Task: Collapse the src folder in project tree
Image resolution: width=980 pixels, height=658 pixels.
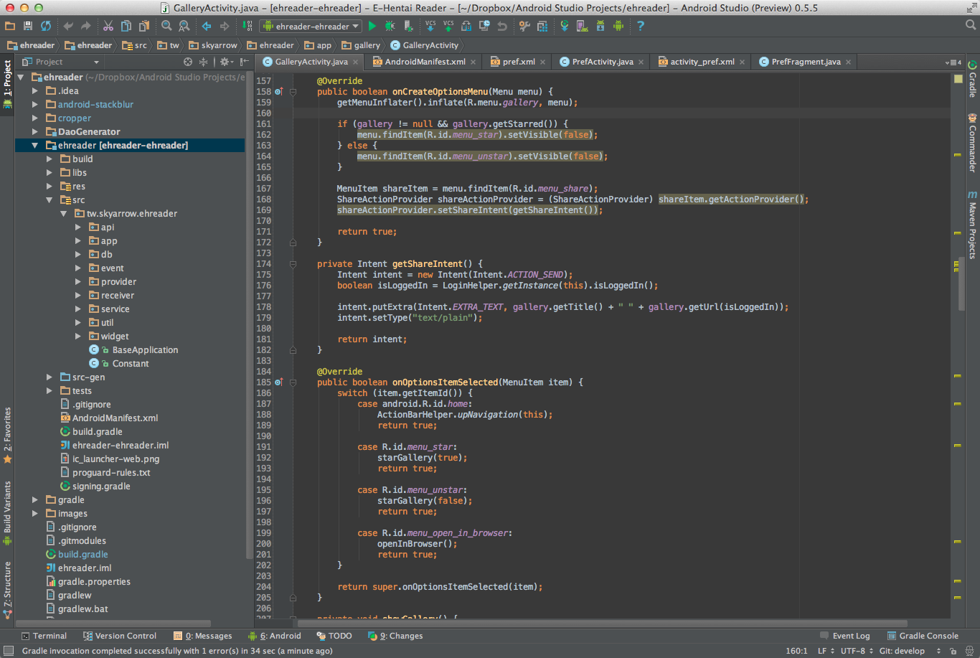Action: [50, 200]
